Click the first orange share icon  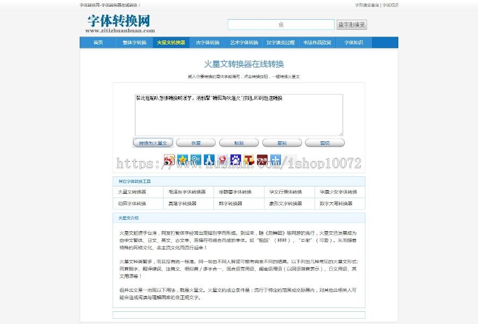point(168,159)
